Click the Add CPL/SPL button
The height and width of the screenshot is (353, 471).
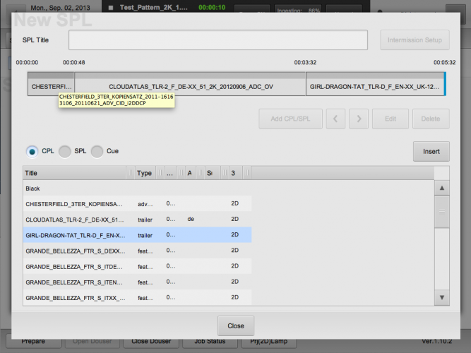[x=296, y=119]
